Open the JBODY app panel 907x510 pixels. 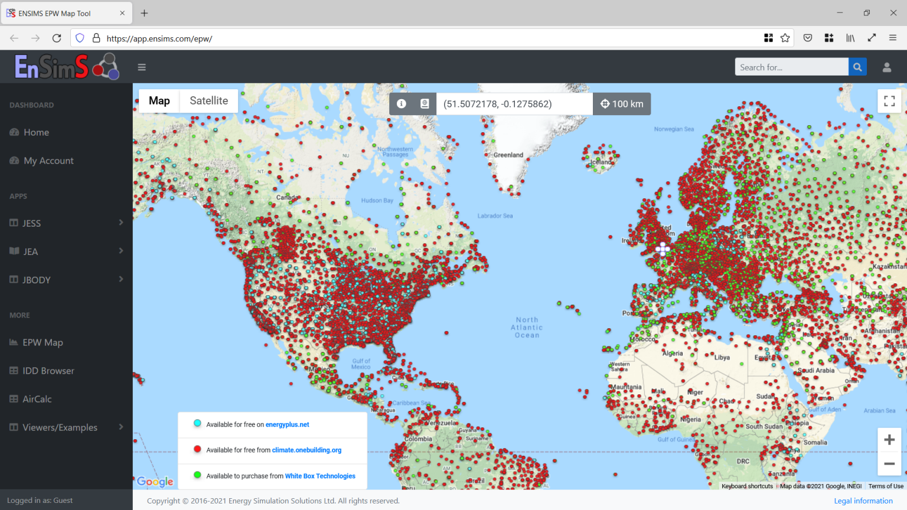pos(37,280)
